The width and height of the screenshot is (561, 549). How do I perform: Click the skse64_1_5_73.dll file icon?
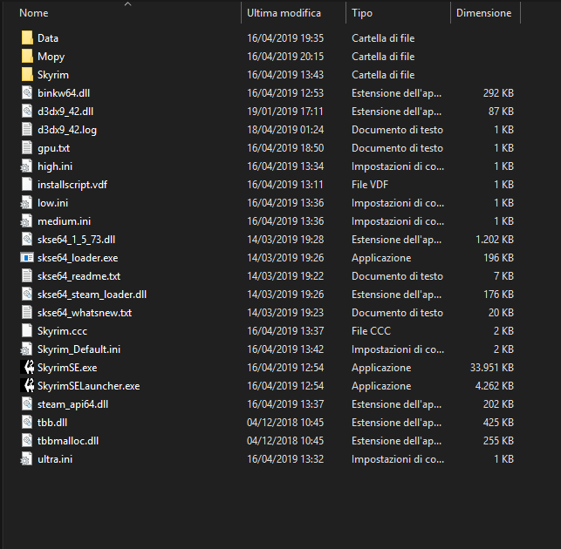pos(27,239)
